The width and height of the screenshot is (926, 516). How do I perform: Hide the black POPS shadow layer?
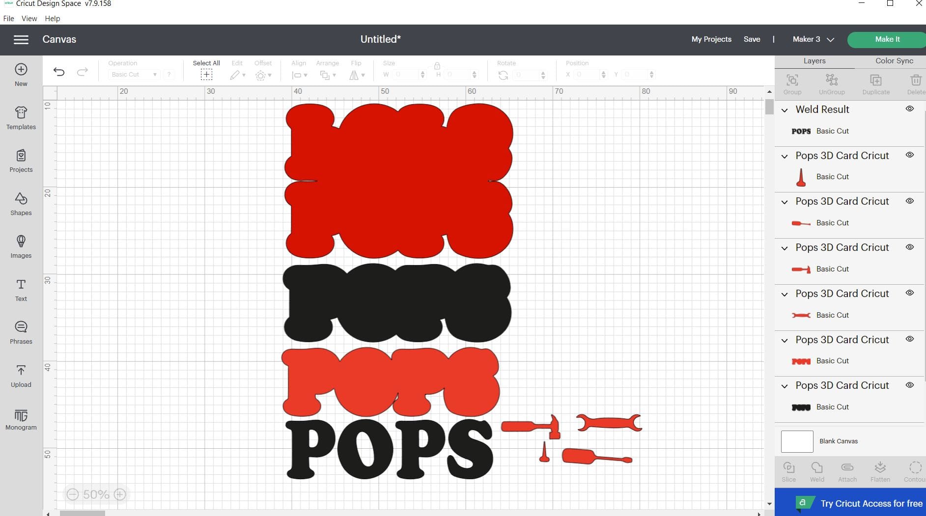coord(910,385)
